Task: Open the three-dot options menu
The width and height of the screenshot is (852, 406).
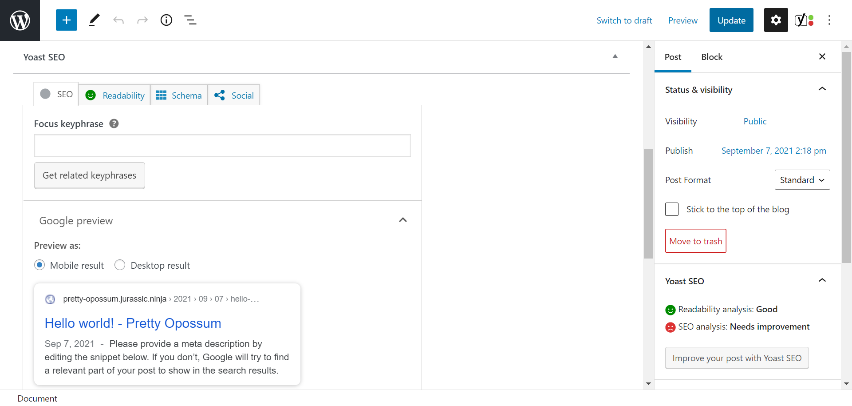Action: (829, 20)
